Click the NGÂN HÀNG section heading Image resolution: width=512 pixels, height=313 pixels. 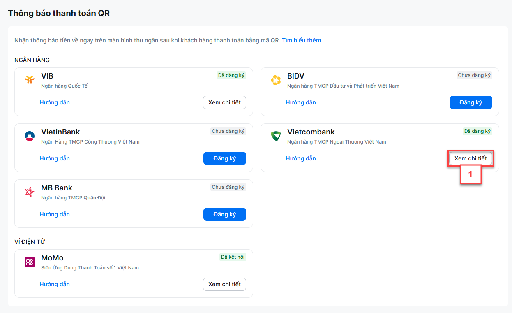click(32, 60)
